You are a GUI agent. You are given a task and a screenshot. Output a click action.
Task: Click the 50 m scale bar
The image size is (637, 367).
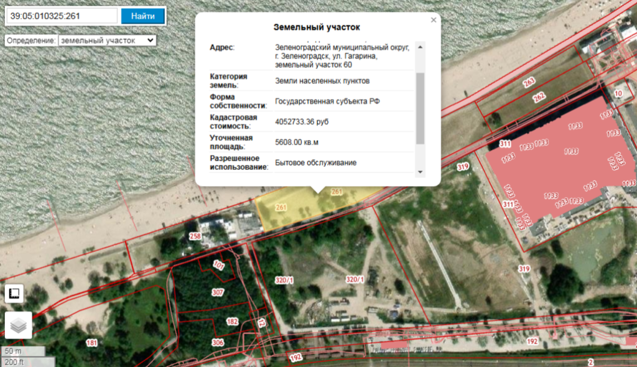[x=22, y=351]
